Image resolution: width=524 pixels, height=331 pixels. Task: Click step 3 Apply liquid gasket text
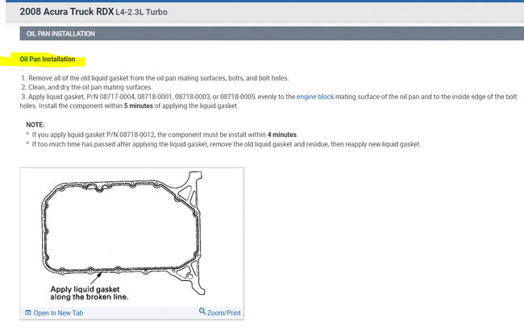[x=268, y=101]
